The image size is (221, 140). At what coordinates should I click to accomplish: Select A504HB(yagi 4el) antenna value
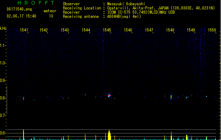(x=124, y=16)
